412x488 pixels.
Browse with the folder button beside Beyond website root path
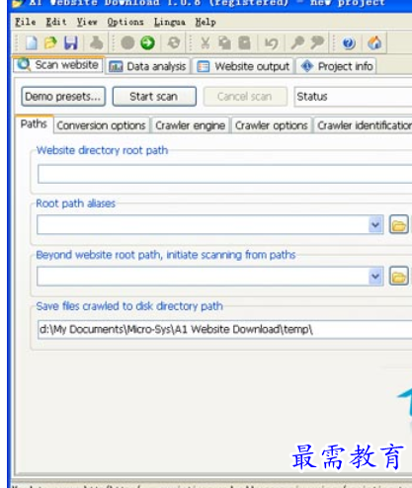[x=399, y=277]
